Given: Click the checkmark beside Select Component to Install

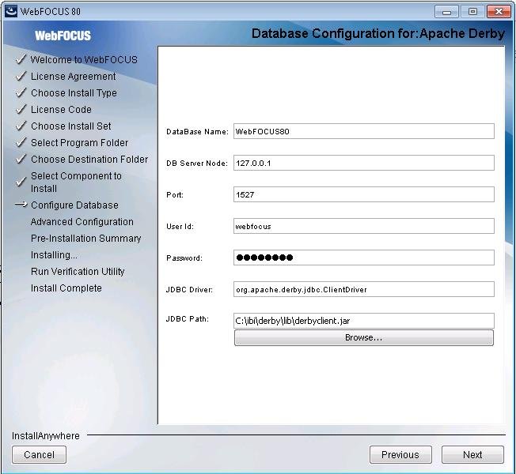Looking at the screenshot, I should coord(21,182).
